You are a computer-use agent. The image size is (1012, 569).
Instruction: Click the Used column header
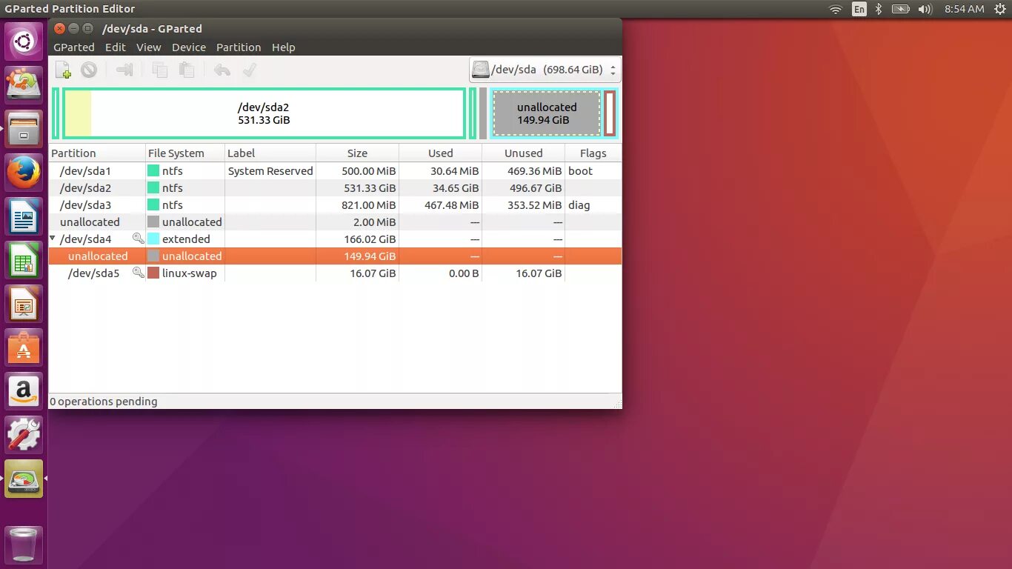[440, 153]
